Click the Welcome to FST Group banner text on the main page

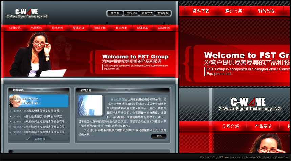tap(135, 57)
